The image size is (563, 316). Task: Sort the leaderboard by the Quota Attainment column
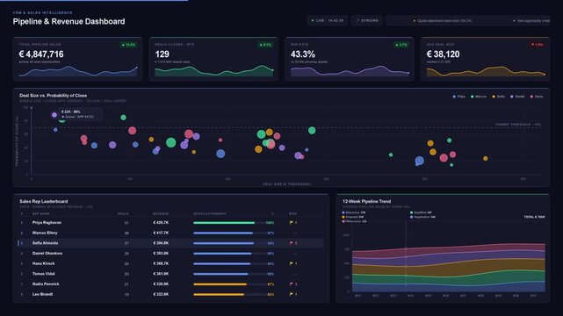click(210, 214)
